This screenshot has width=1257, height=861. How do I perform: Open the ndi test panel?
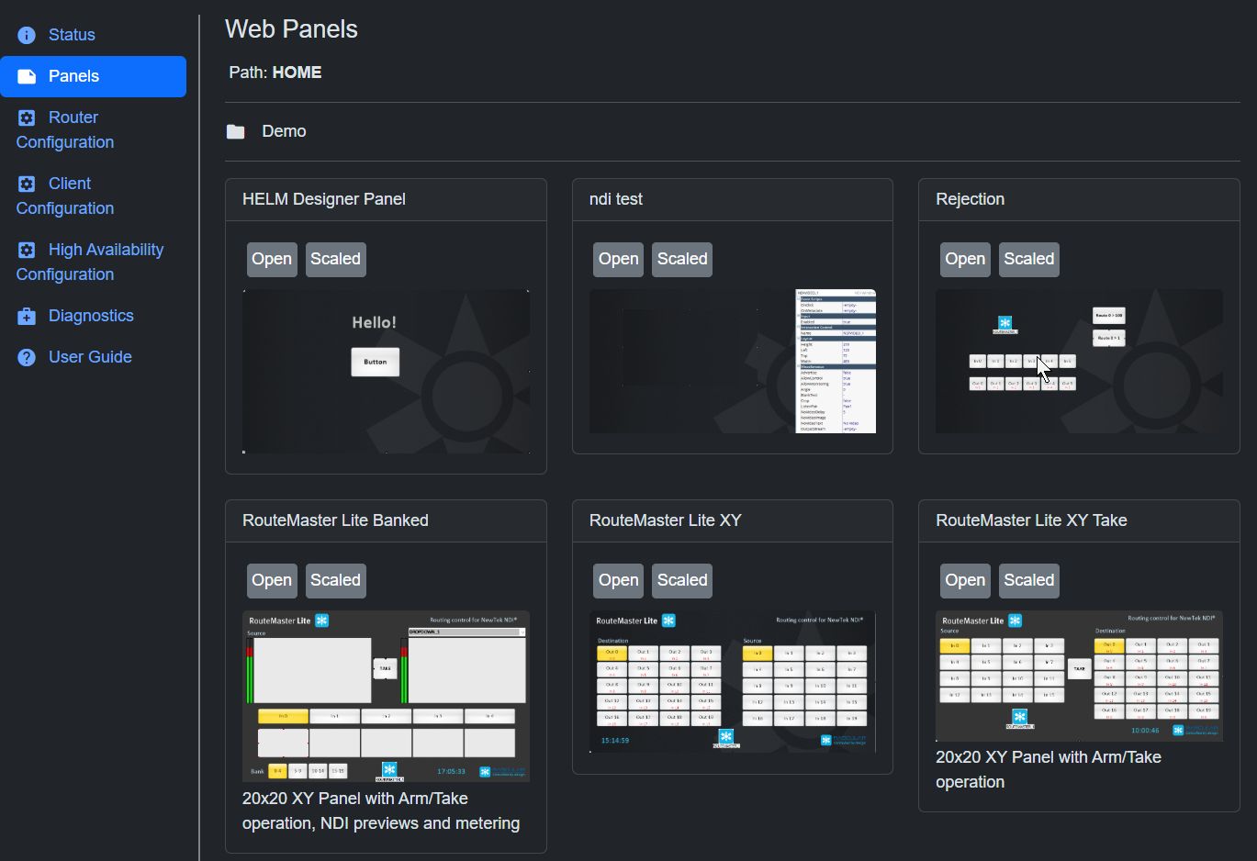pos(619,259)
